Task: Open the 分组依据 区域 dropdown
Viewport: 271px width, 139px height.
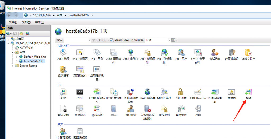Action: [x=169, y=40]
